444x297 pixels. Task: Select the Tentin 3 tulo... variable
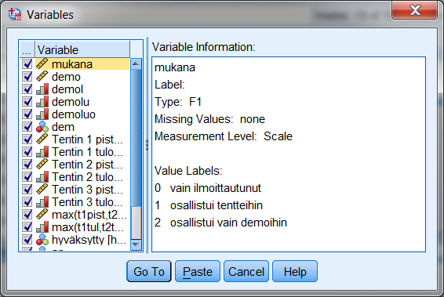point(87,202)
